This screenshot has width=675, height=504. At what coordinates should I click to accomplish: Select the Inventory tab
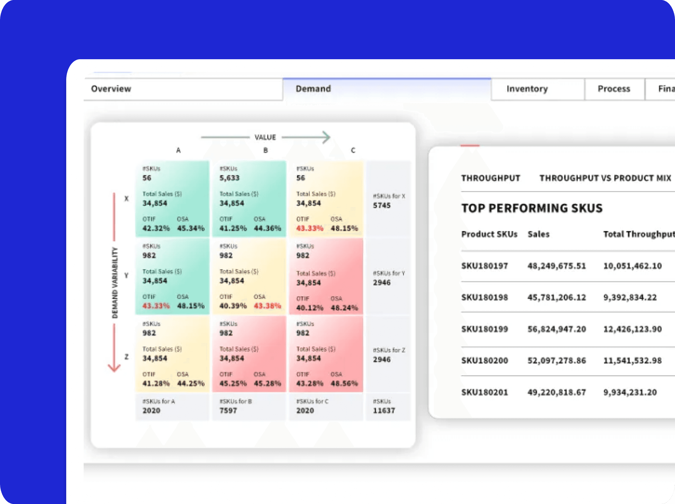click(x=538, y=89)
